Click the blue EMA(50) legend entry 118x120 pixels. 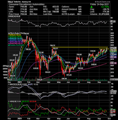[x=15, y=40]
